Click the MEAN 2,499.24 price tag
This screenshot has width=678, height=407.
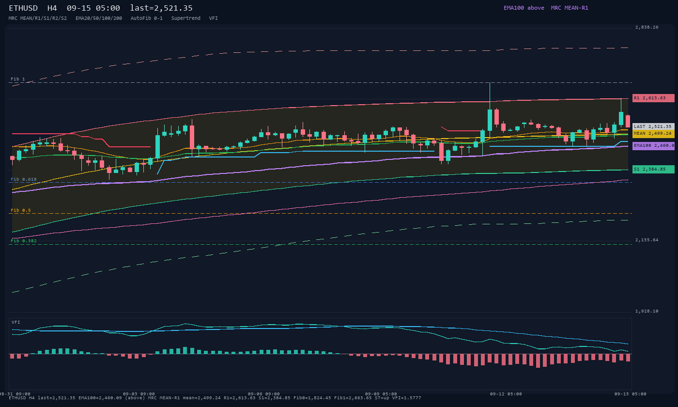point(653,133)
